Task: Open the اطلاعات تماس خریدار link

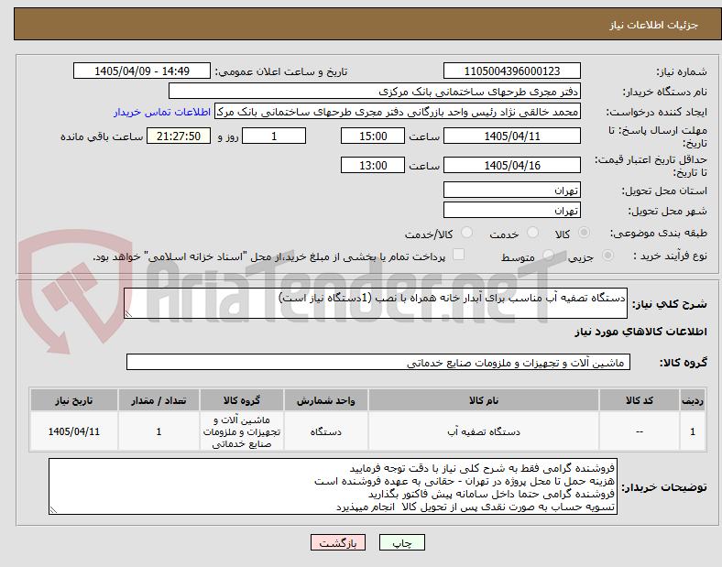Action: pos(162,112)
